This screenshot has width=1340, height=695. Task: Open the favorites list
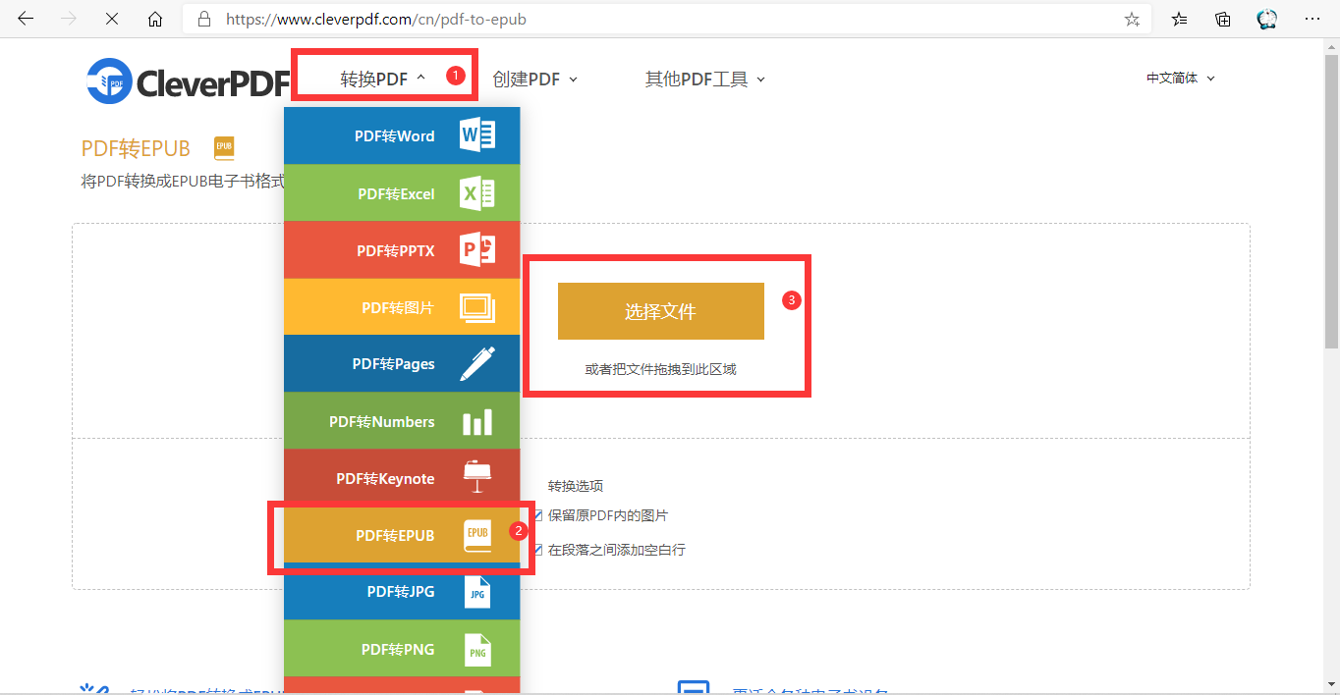point(1180,19)
